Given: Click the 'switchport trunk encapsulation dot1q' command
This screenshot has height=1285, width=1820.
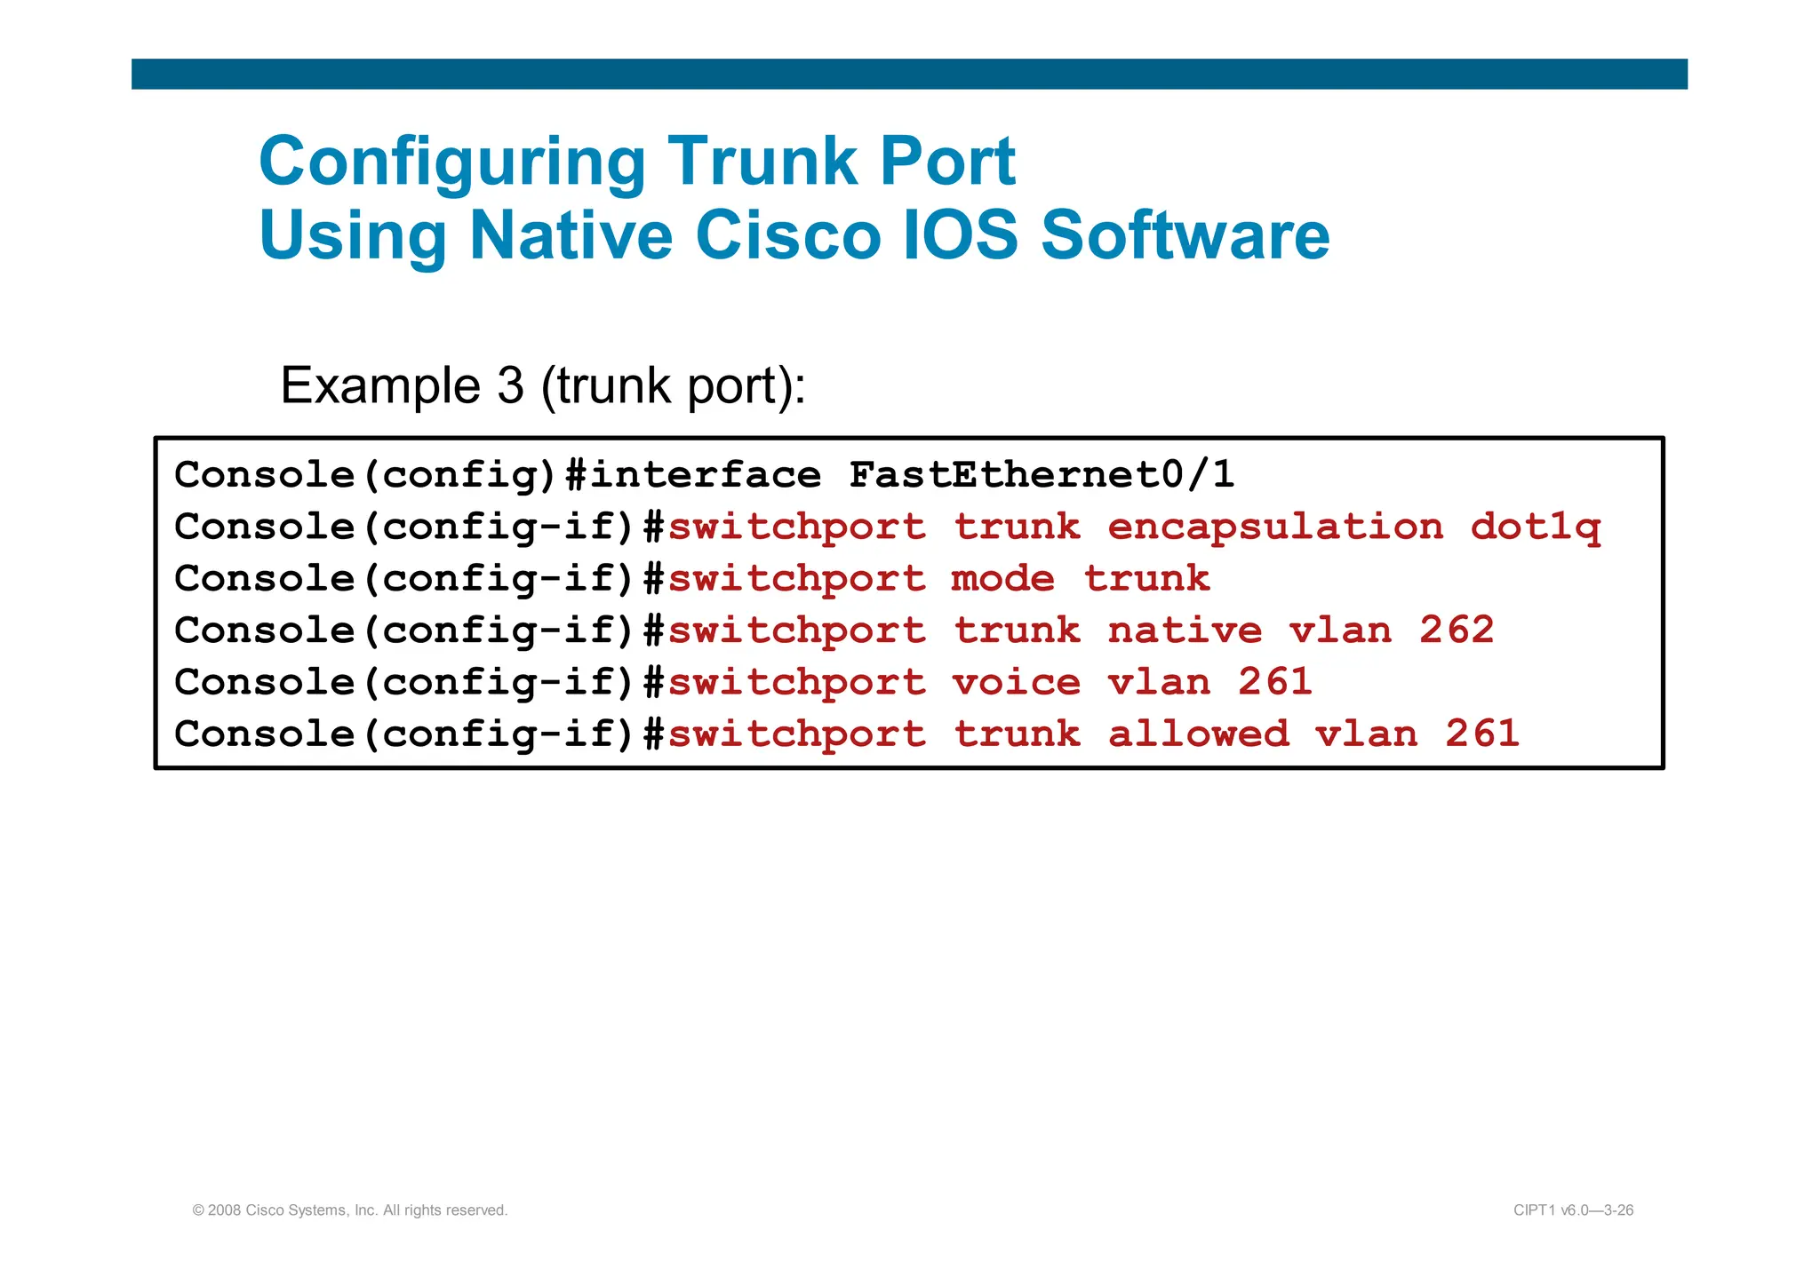Looking at the screenshot, I should [x=1134, y=527].
